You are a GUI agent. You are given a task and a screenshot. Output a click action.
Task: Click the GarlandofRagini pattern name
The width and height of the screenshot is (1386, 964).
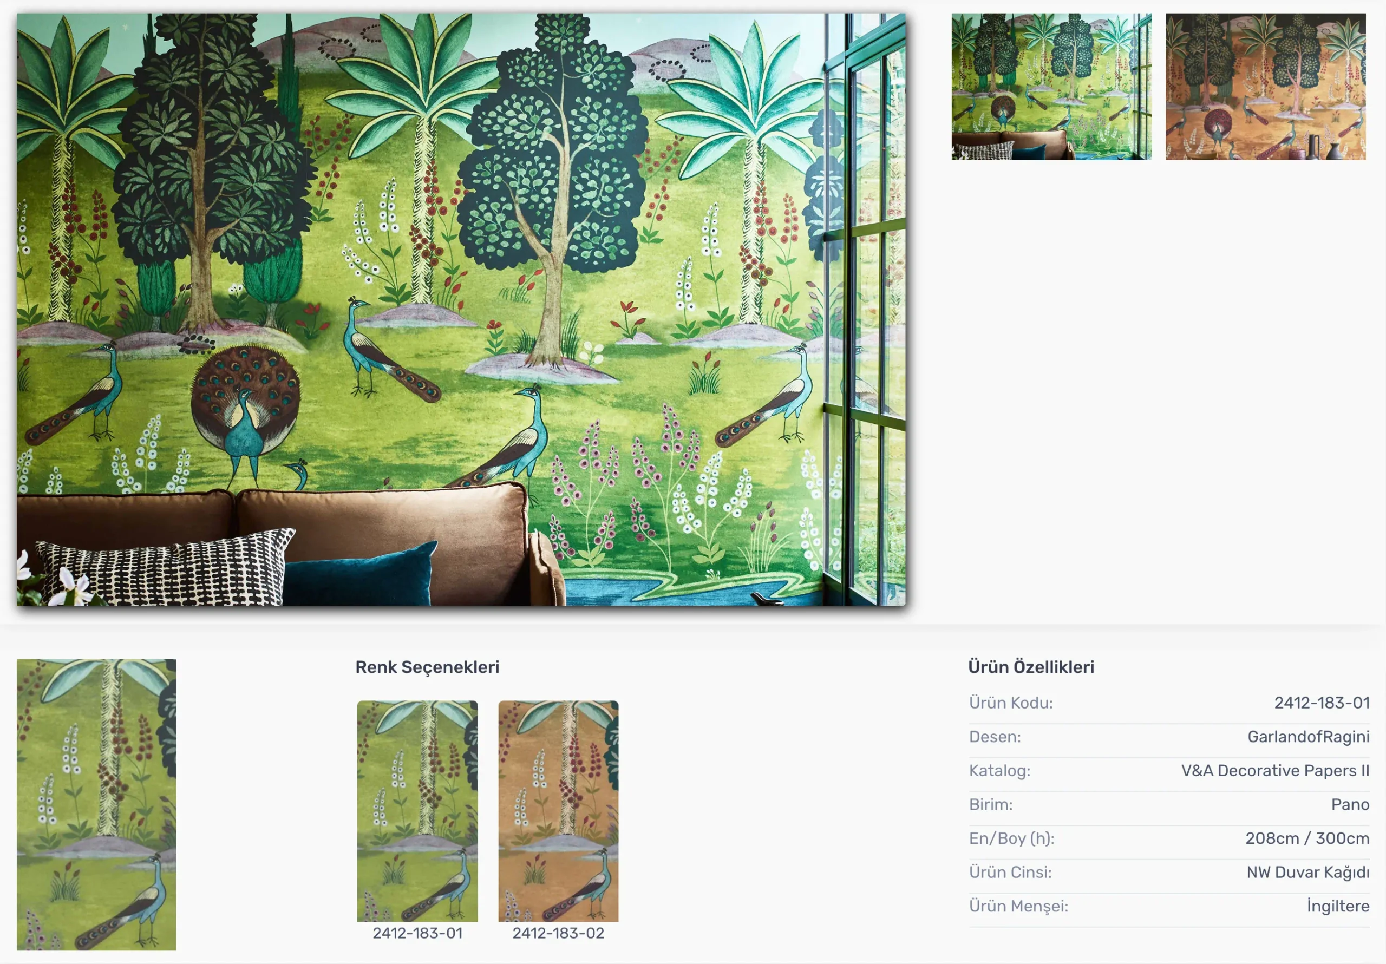[1308, 737]
